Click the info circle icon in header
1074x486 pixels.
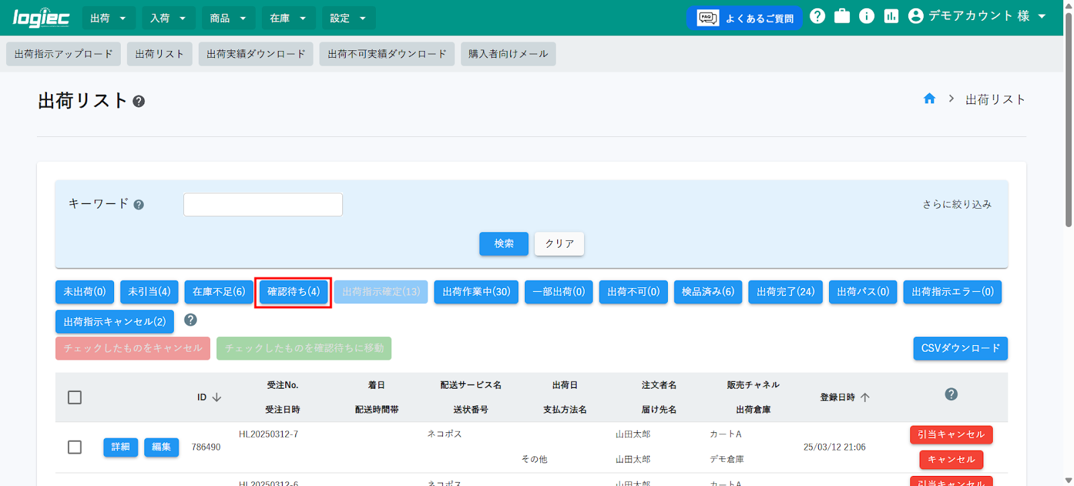tap(867, 16)
